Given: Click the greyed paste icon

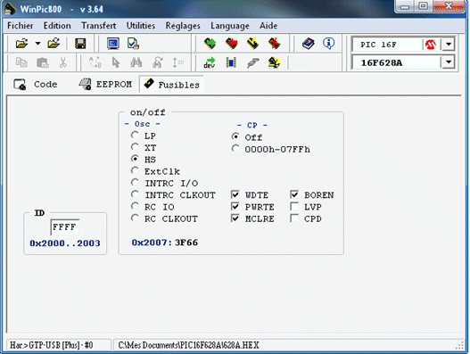Looking at the screenshot, I should [42, 62].
